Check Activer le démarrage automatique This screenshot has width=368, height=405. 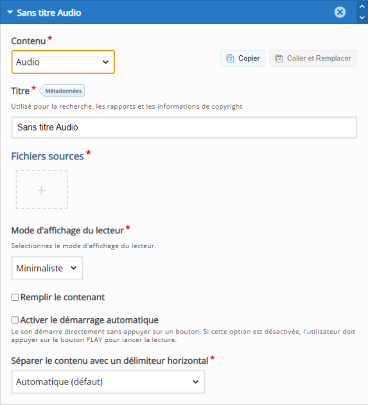tap(15, 320)
